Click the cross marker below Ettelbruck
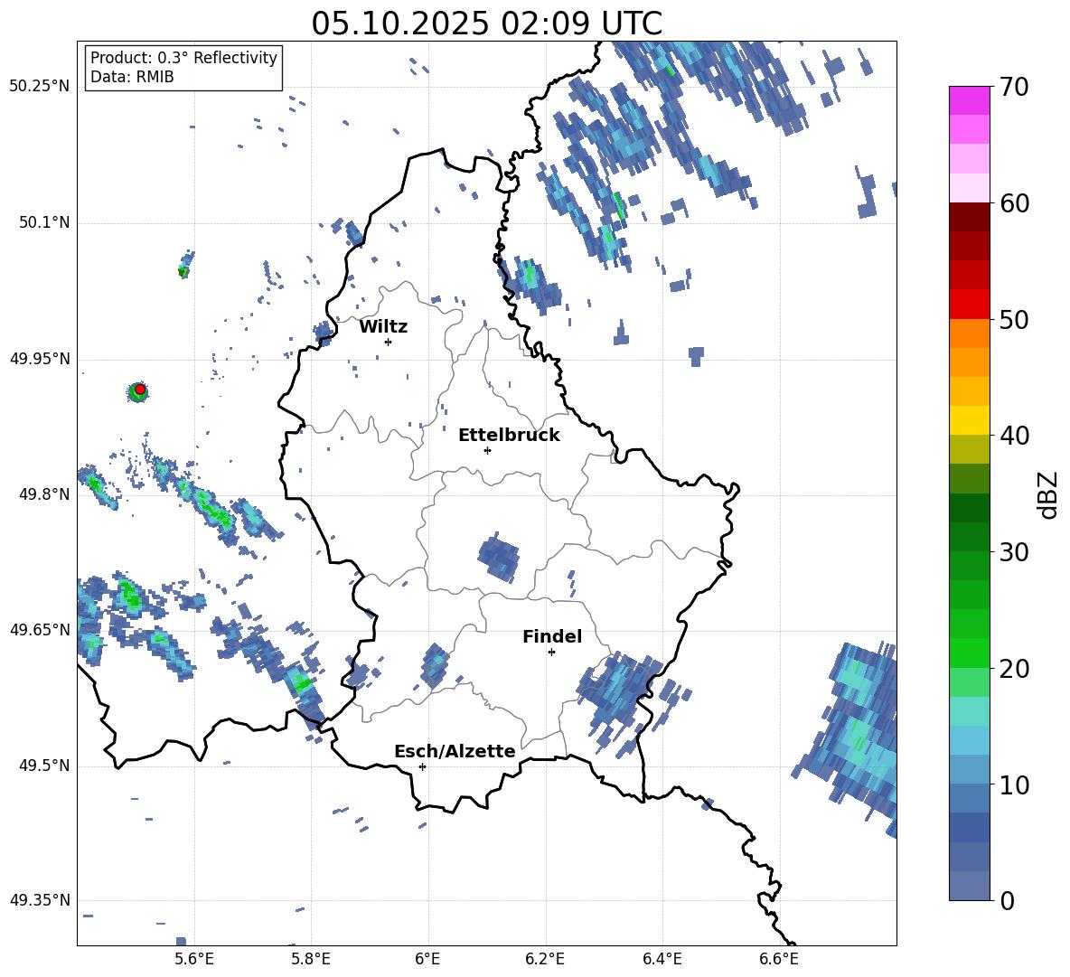Viewport: 1070px width, 977px height. coord(487,450)
